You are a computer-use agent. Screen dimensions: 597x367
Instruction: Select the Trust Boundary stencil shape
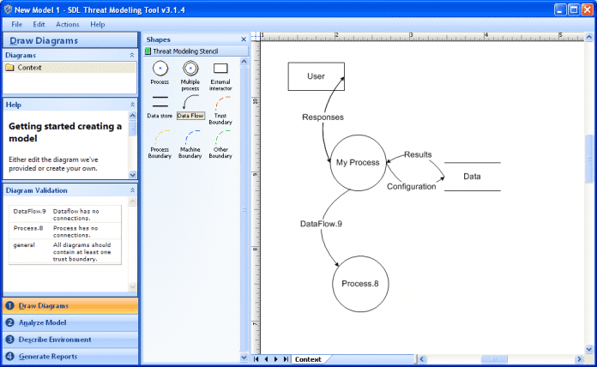pos(220,111)
